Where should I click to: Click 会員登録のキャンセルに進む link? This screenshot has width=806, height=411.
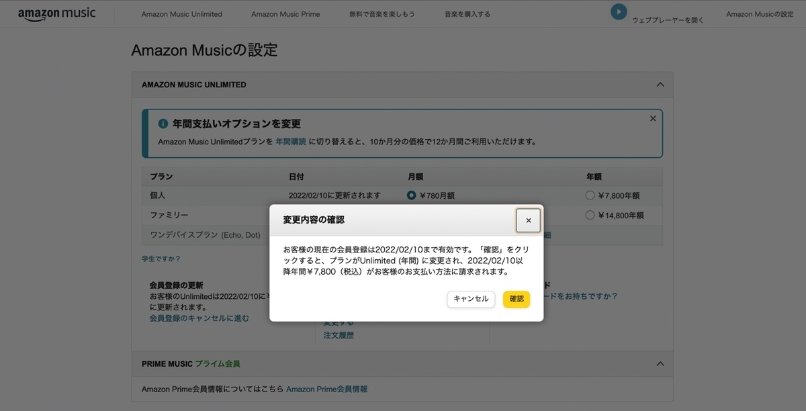click(199, 318)
